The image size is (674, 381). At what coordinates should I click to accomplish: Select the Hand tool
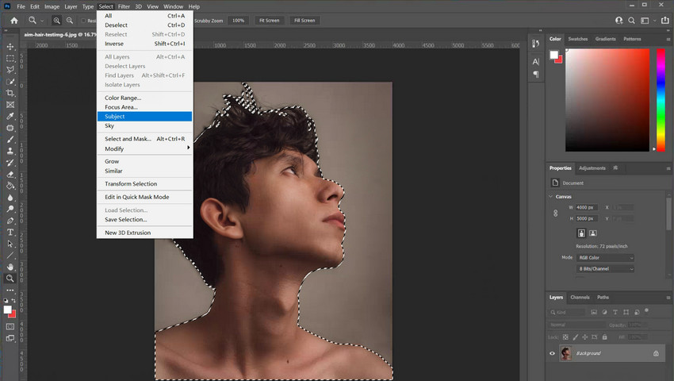[10, 267]
